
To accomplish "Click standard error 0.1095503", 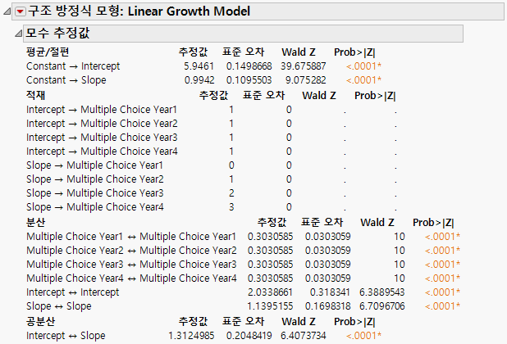I will tap(249, 80).
